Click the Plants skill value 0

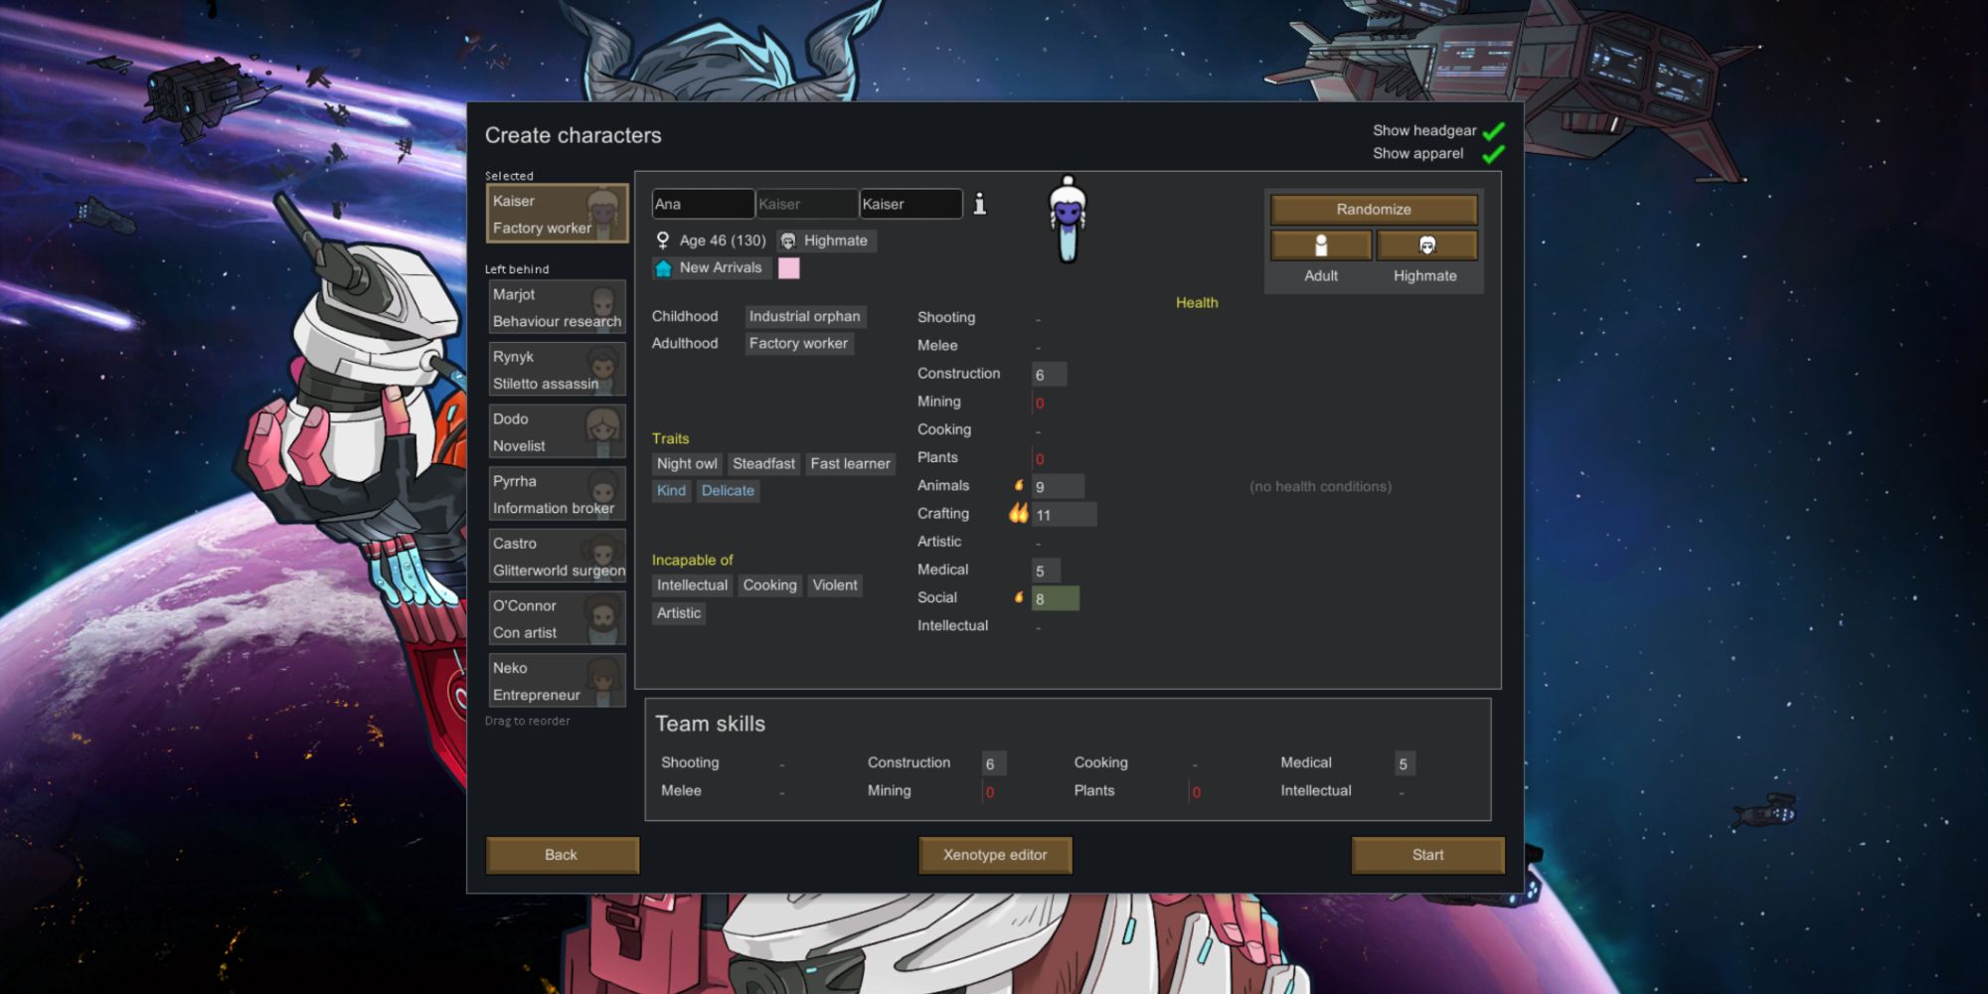click(x=1040, y=459)
